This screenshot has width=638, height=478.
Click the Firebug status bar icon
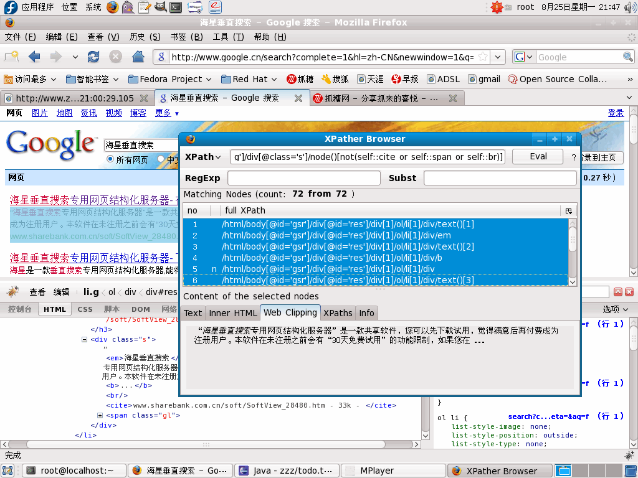coord(629,455)
